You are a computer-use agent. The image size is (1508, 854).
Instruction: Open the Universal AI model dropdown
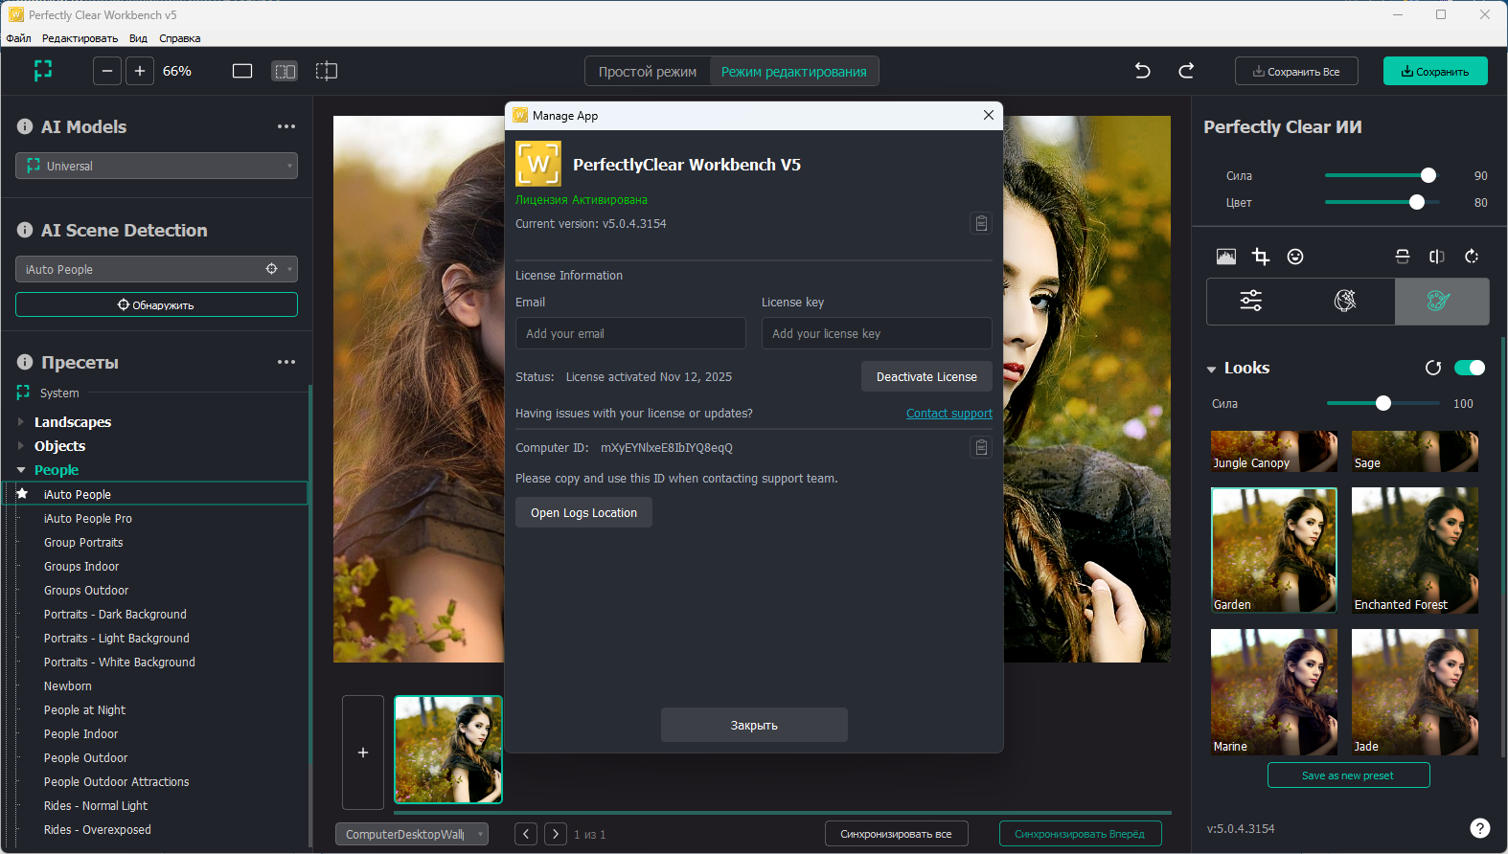pyautogui.click(x=156, y=167)
